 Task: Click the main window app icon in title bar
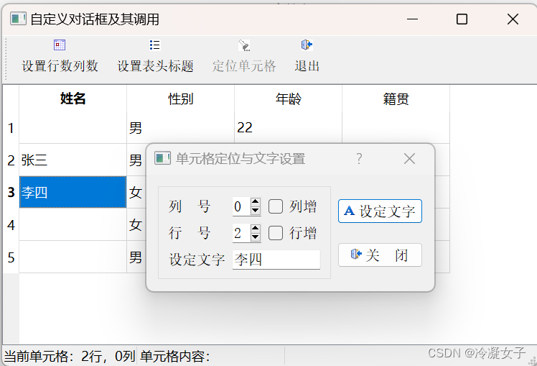(18, 19)
